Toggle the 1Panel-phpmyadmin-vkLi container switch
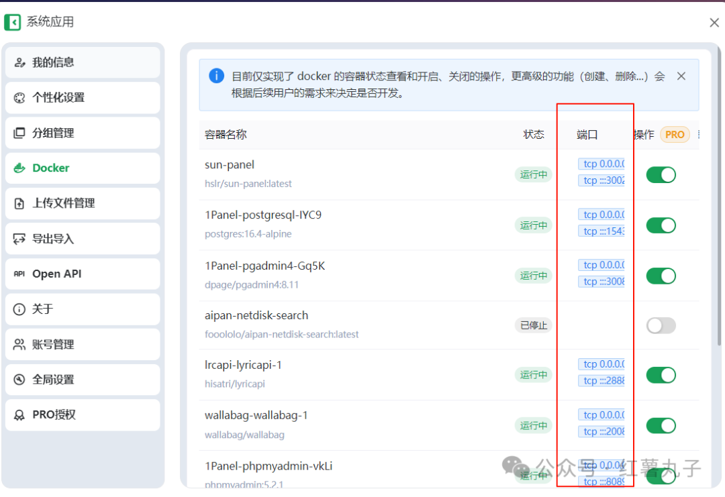The width and height of the screenshot is (725, 497). pyautogui.click(x=661, y=476)
